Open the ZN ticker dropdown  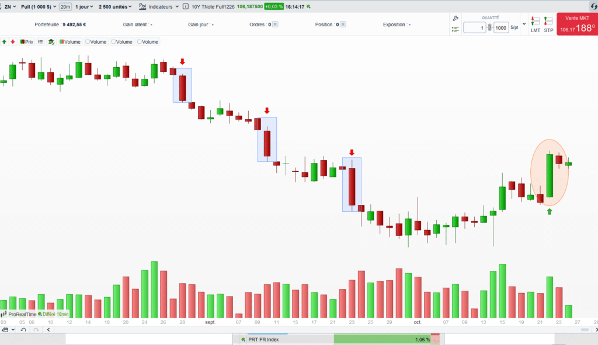[10, 7]
